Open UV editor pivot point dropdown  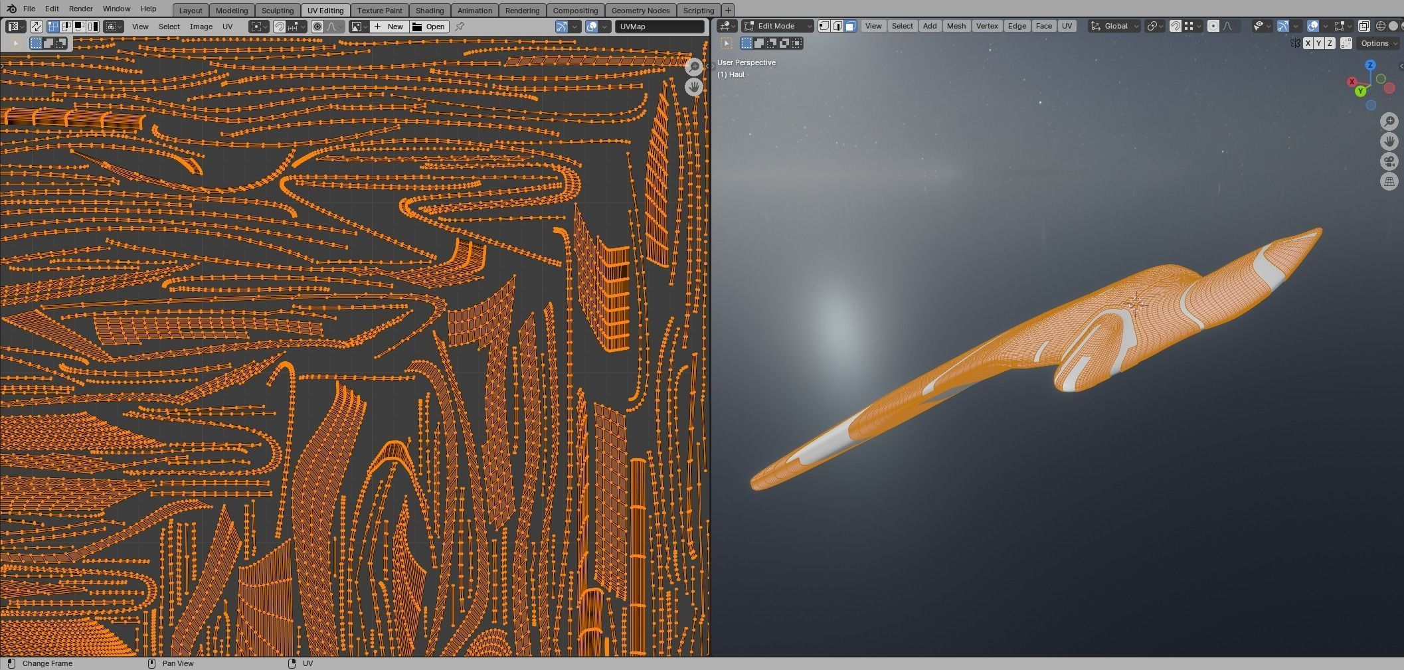tap(259, 27)
